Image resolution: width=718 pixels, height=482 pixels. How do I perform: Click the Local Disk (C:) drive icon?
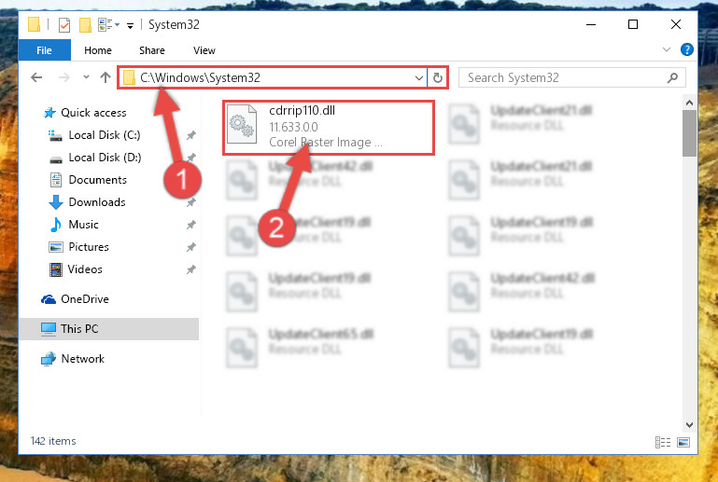55,135
